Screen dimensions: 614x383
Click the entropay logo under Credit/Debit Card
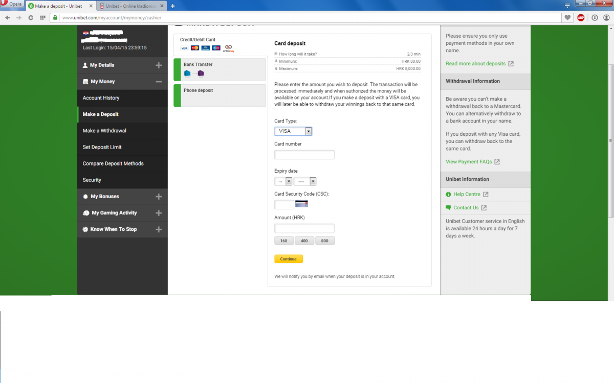tap(229, 49)
